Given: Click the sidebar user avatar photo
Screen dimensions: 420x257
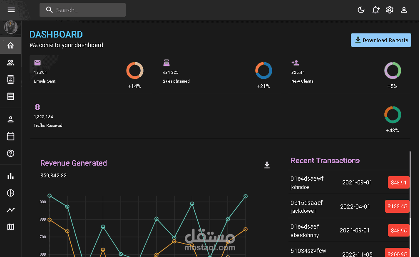Looking at the screenshot, I should (x=11, y=27).
